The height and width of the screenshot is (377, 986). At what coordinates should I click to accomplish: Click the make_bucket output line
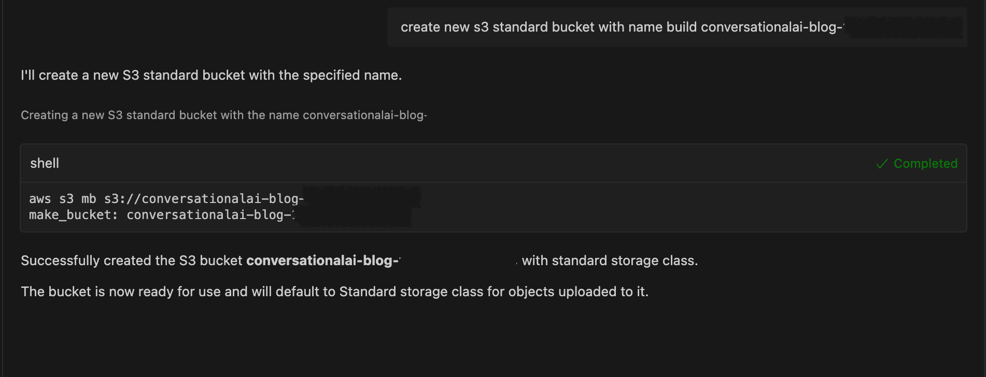(161, 215)
